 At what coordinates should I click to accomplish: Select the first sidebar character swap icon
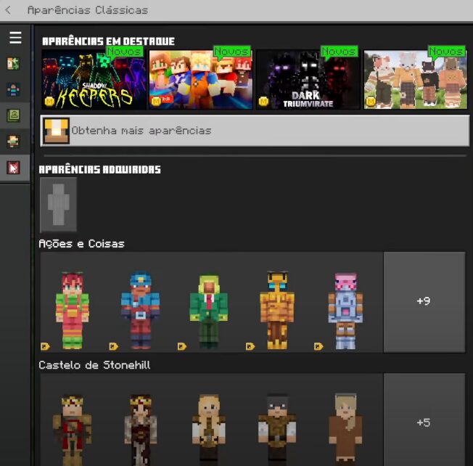13,64
